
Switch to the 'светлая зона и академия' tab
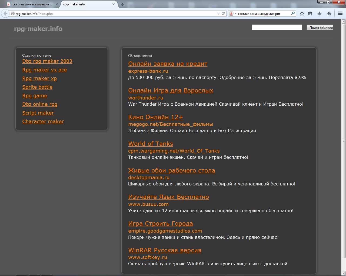[32, 4]
